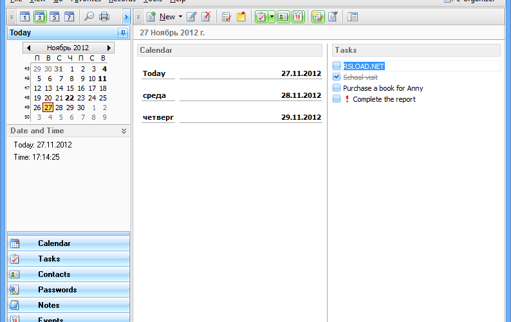Mark Purchase a book for Anny done
Viewport: 511px width, 322px height.
[x=337, y=88]
